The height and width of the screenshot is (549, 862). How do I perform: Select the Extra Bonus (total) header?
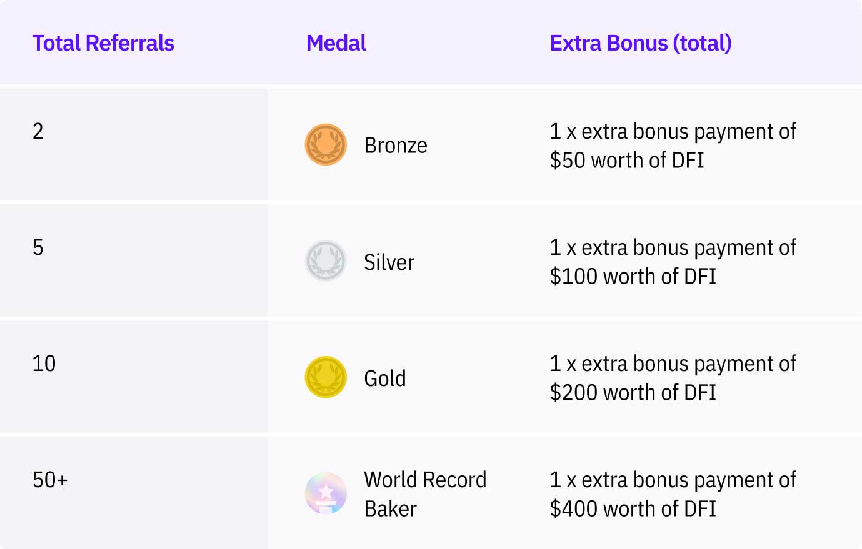point(641,43)
